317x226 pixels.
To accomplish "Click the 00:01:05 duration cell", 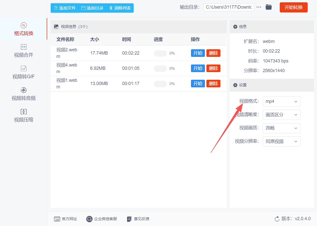I will tap(131, 68).
